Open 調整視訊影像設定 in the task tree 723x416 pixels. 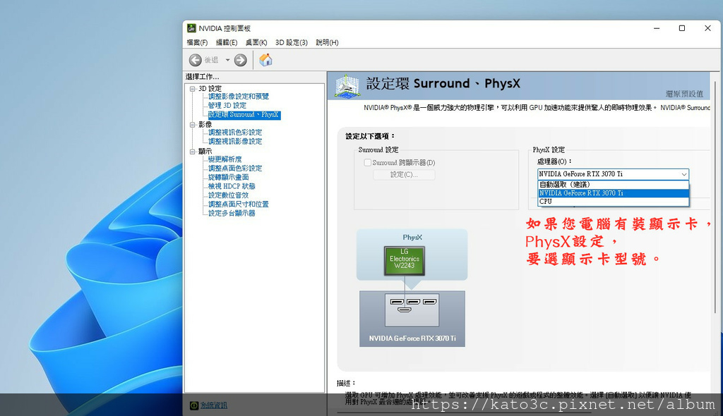point(235,142)
